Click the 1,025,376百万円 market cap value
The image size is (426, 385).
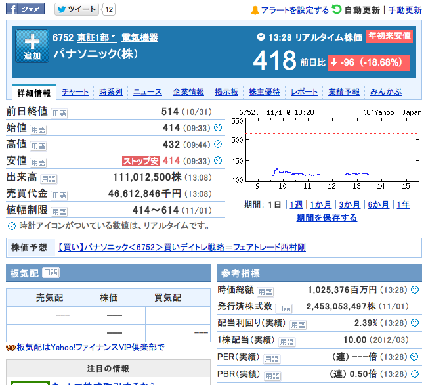point(343,290)
